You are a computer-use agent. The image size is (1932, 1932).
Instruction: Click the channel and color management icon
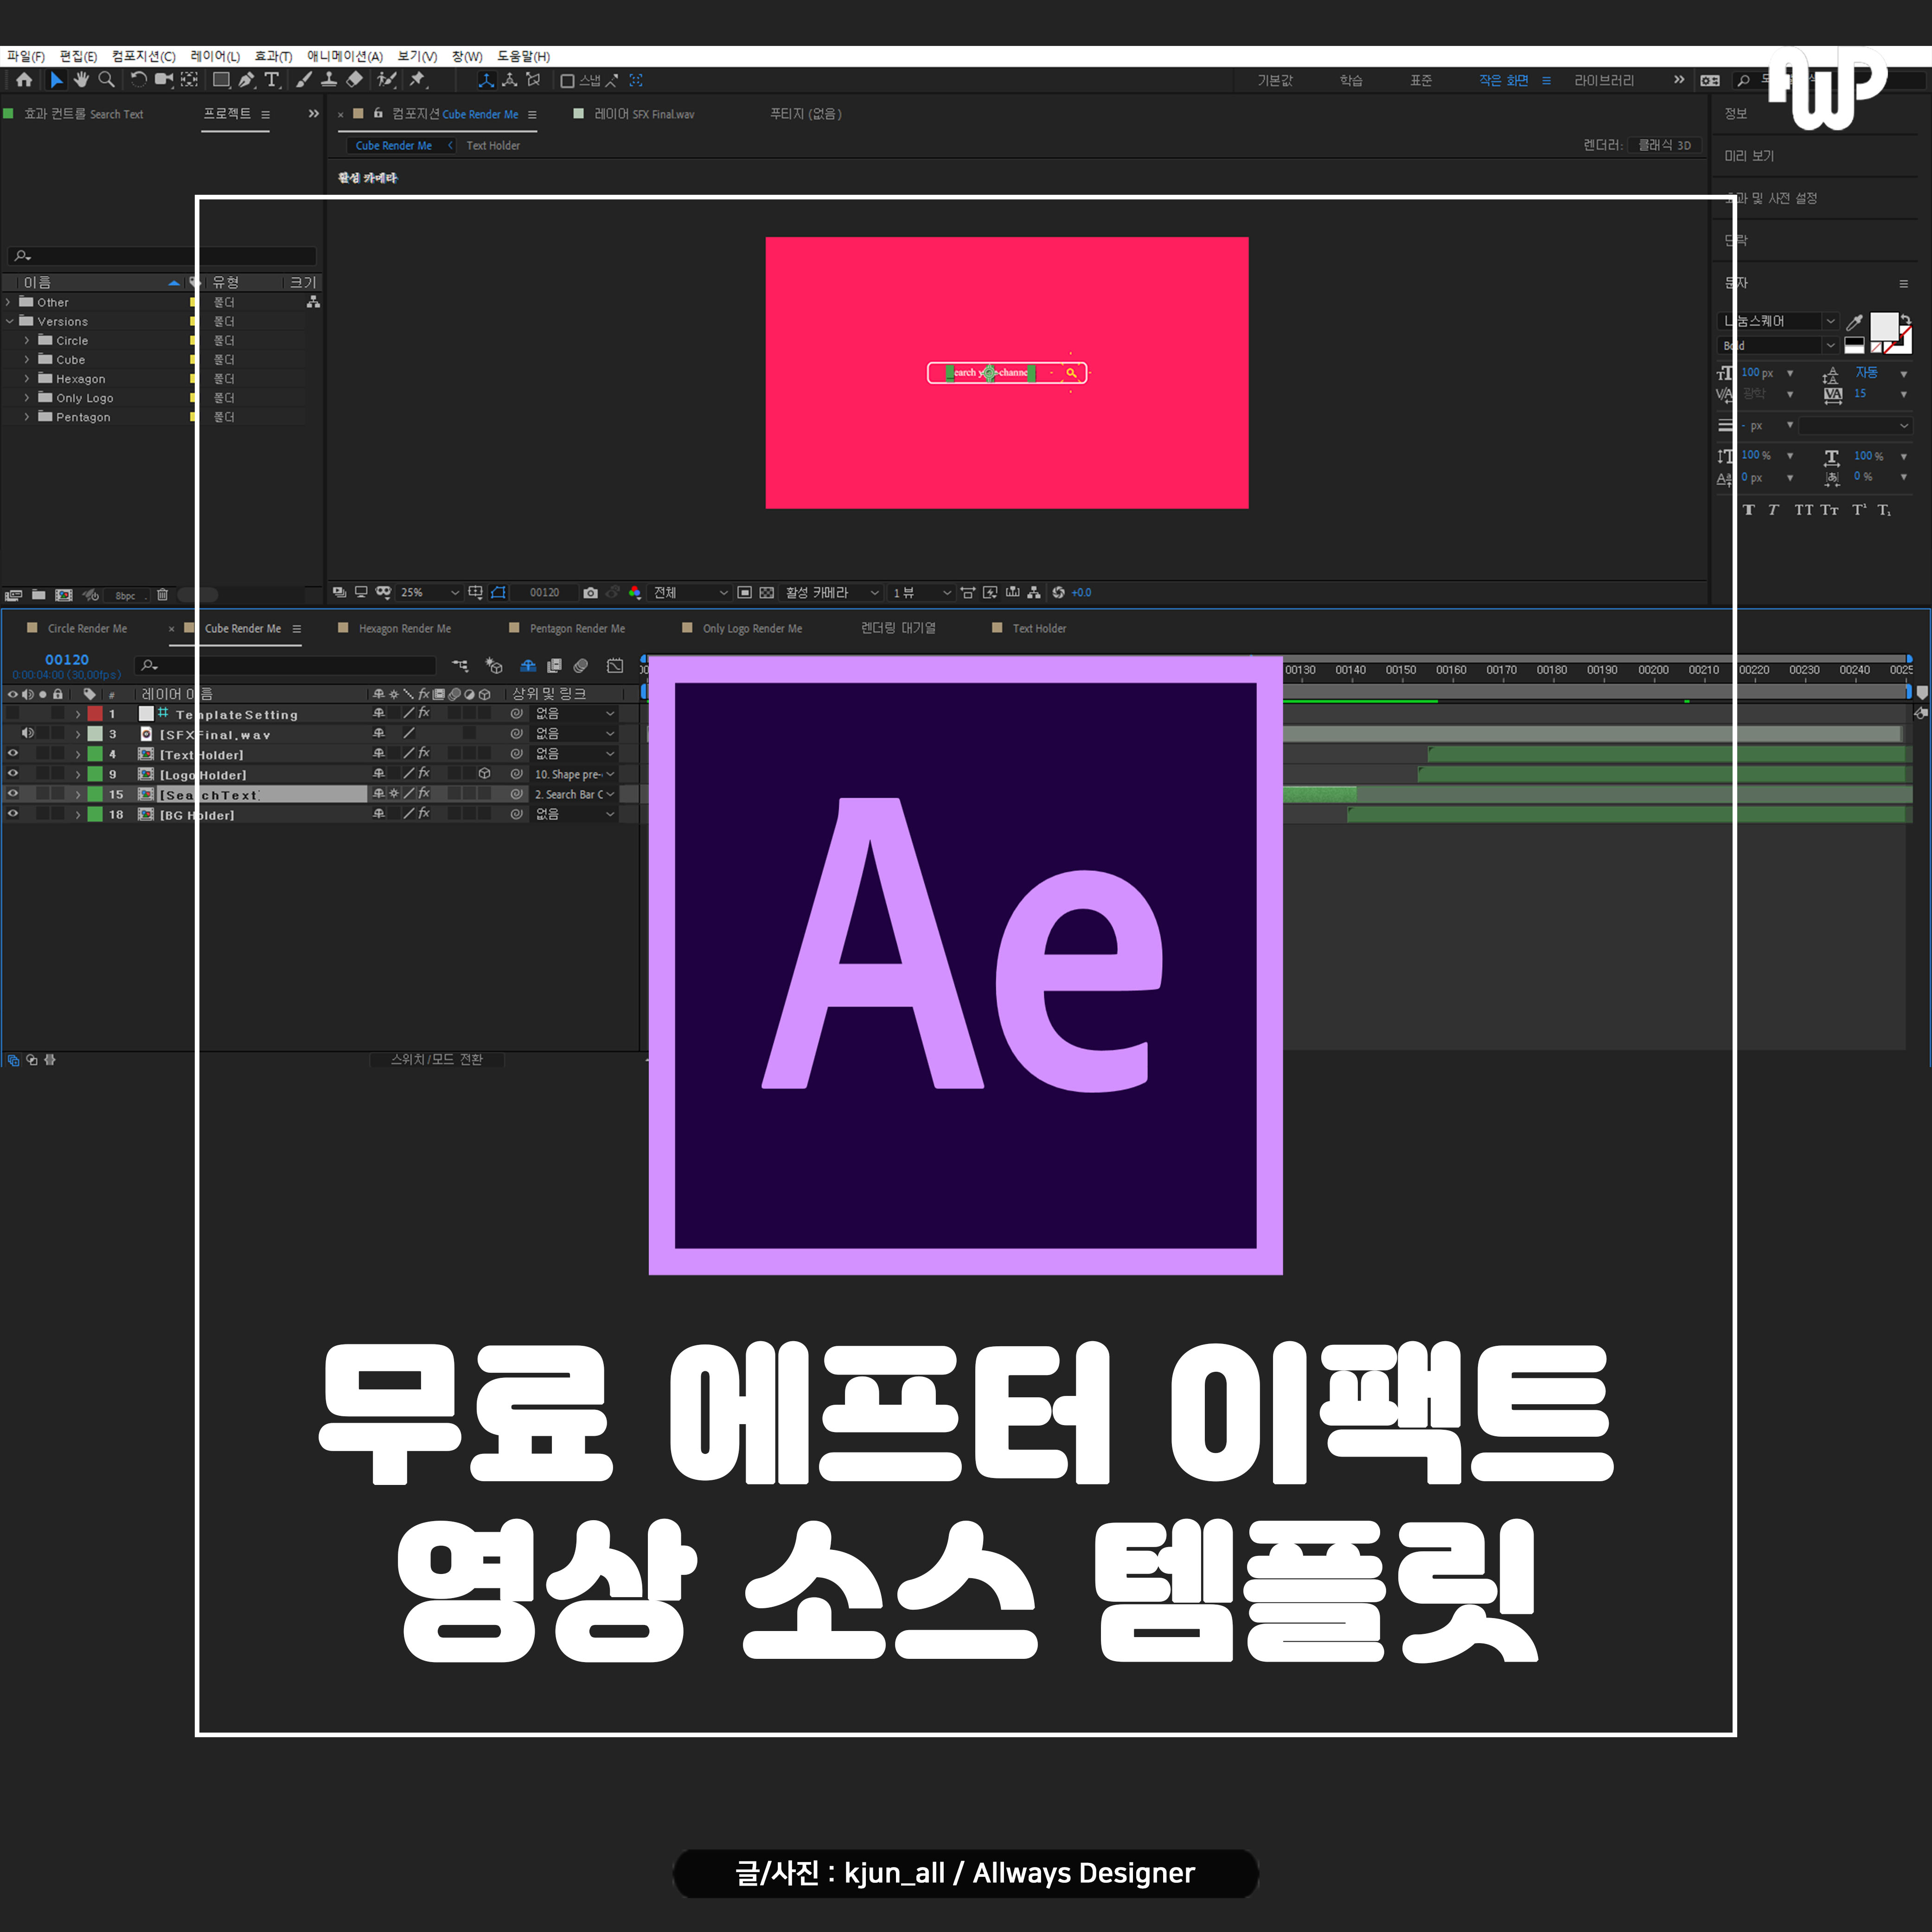coord(634,593)
